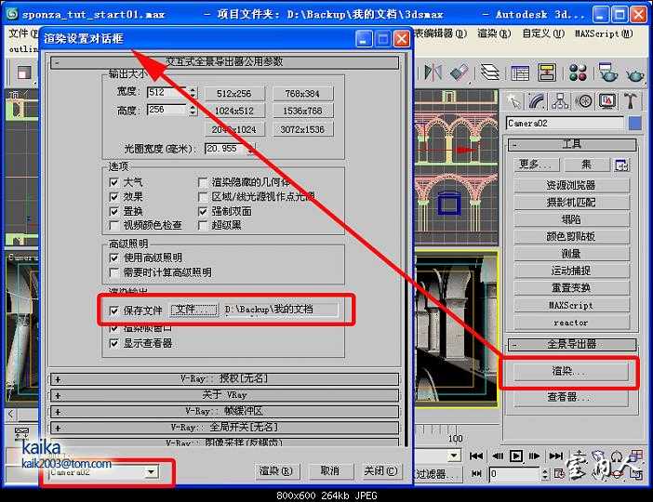The image size is (653, 502).
Task: Toggle 强制双面 checkbox
Action: [x=203, y=211]
